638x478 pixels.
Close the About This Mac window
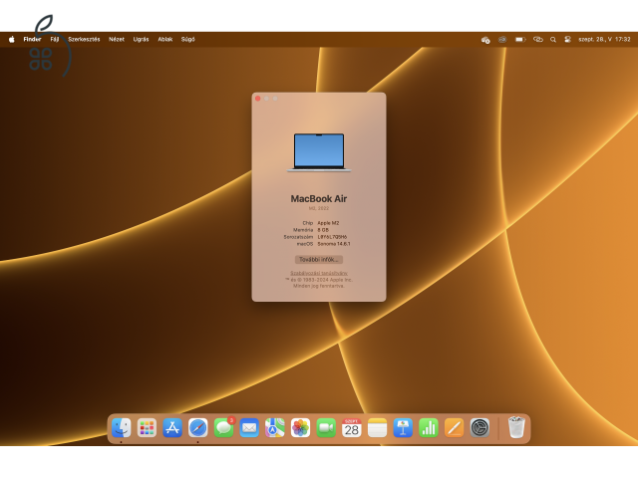point(257,99)
